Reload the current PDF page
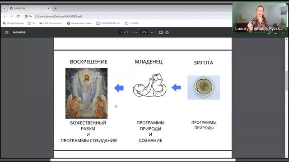 tap(18, 16)
